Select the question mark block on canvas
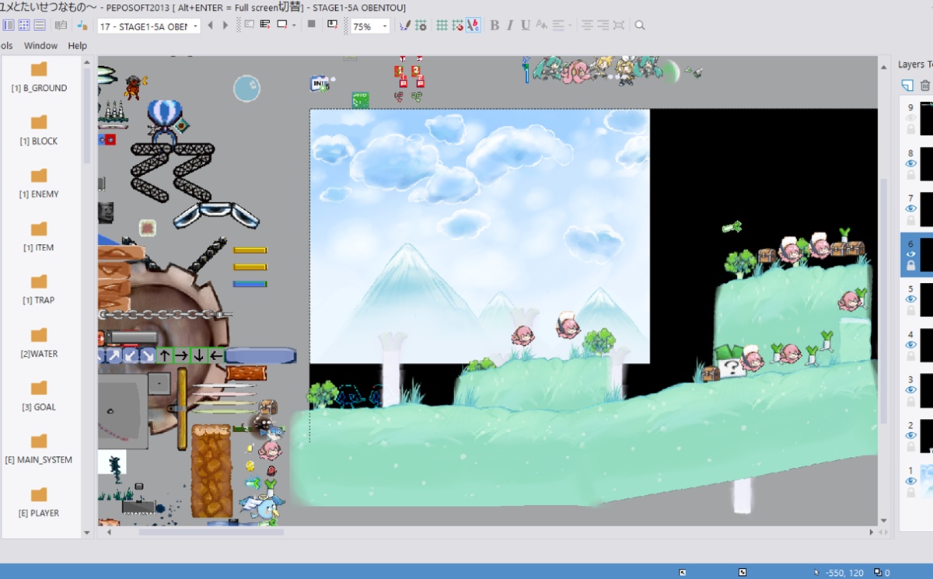Viewport: 933px width, 579px height. tap(731, 368)
